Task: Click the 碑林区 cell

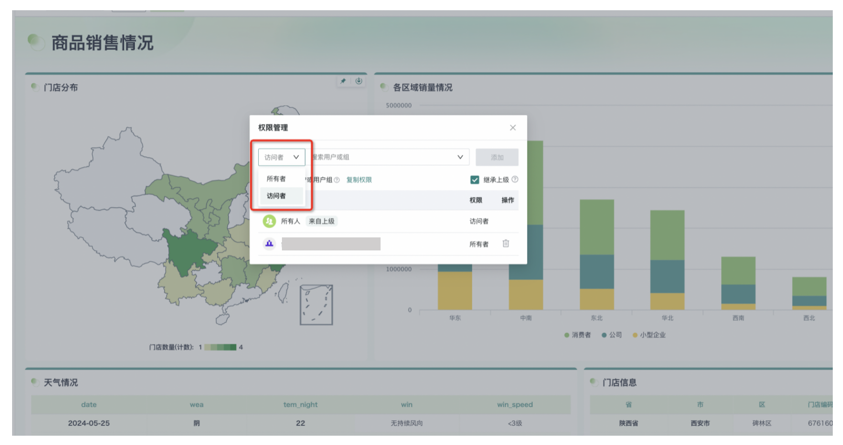Action: tap(762, 423)
